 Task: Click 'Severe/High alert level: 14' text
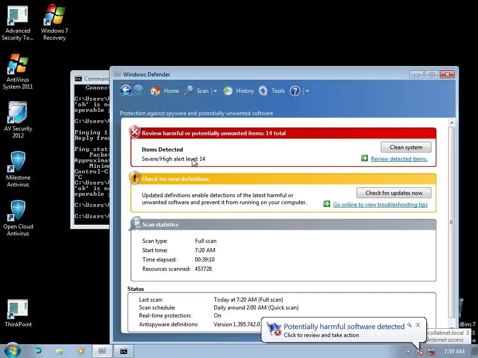click(x=174, y=159)
